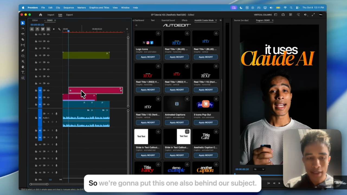The width and height of the screenshot is (347, 195).
Task: Select the Track Select Forward tool
Action: [23, 28]
